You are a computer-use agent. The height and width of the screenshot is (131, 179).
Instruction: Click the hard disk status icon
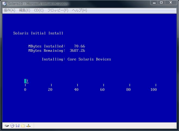pos(7,126)
